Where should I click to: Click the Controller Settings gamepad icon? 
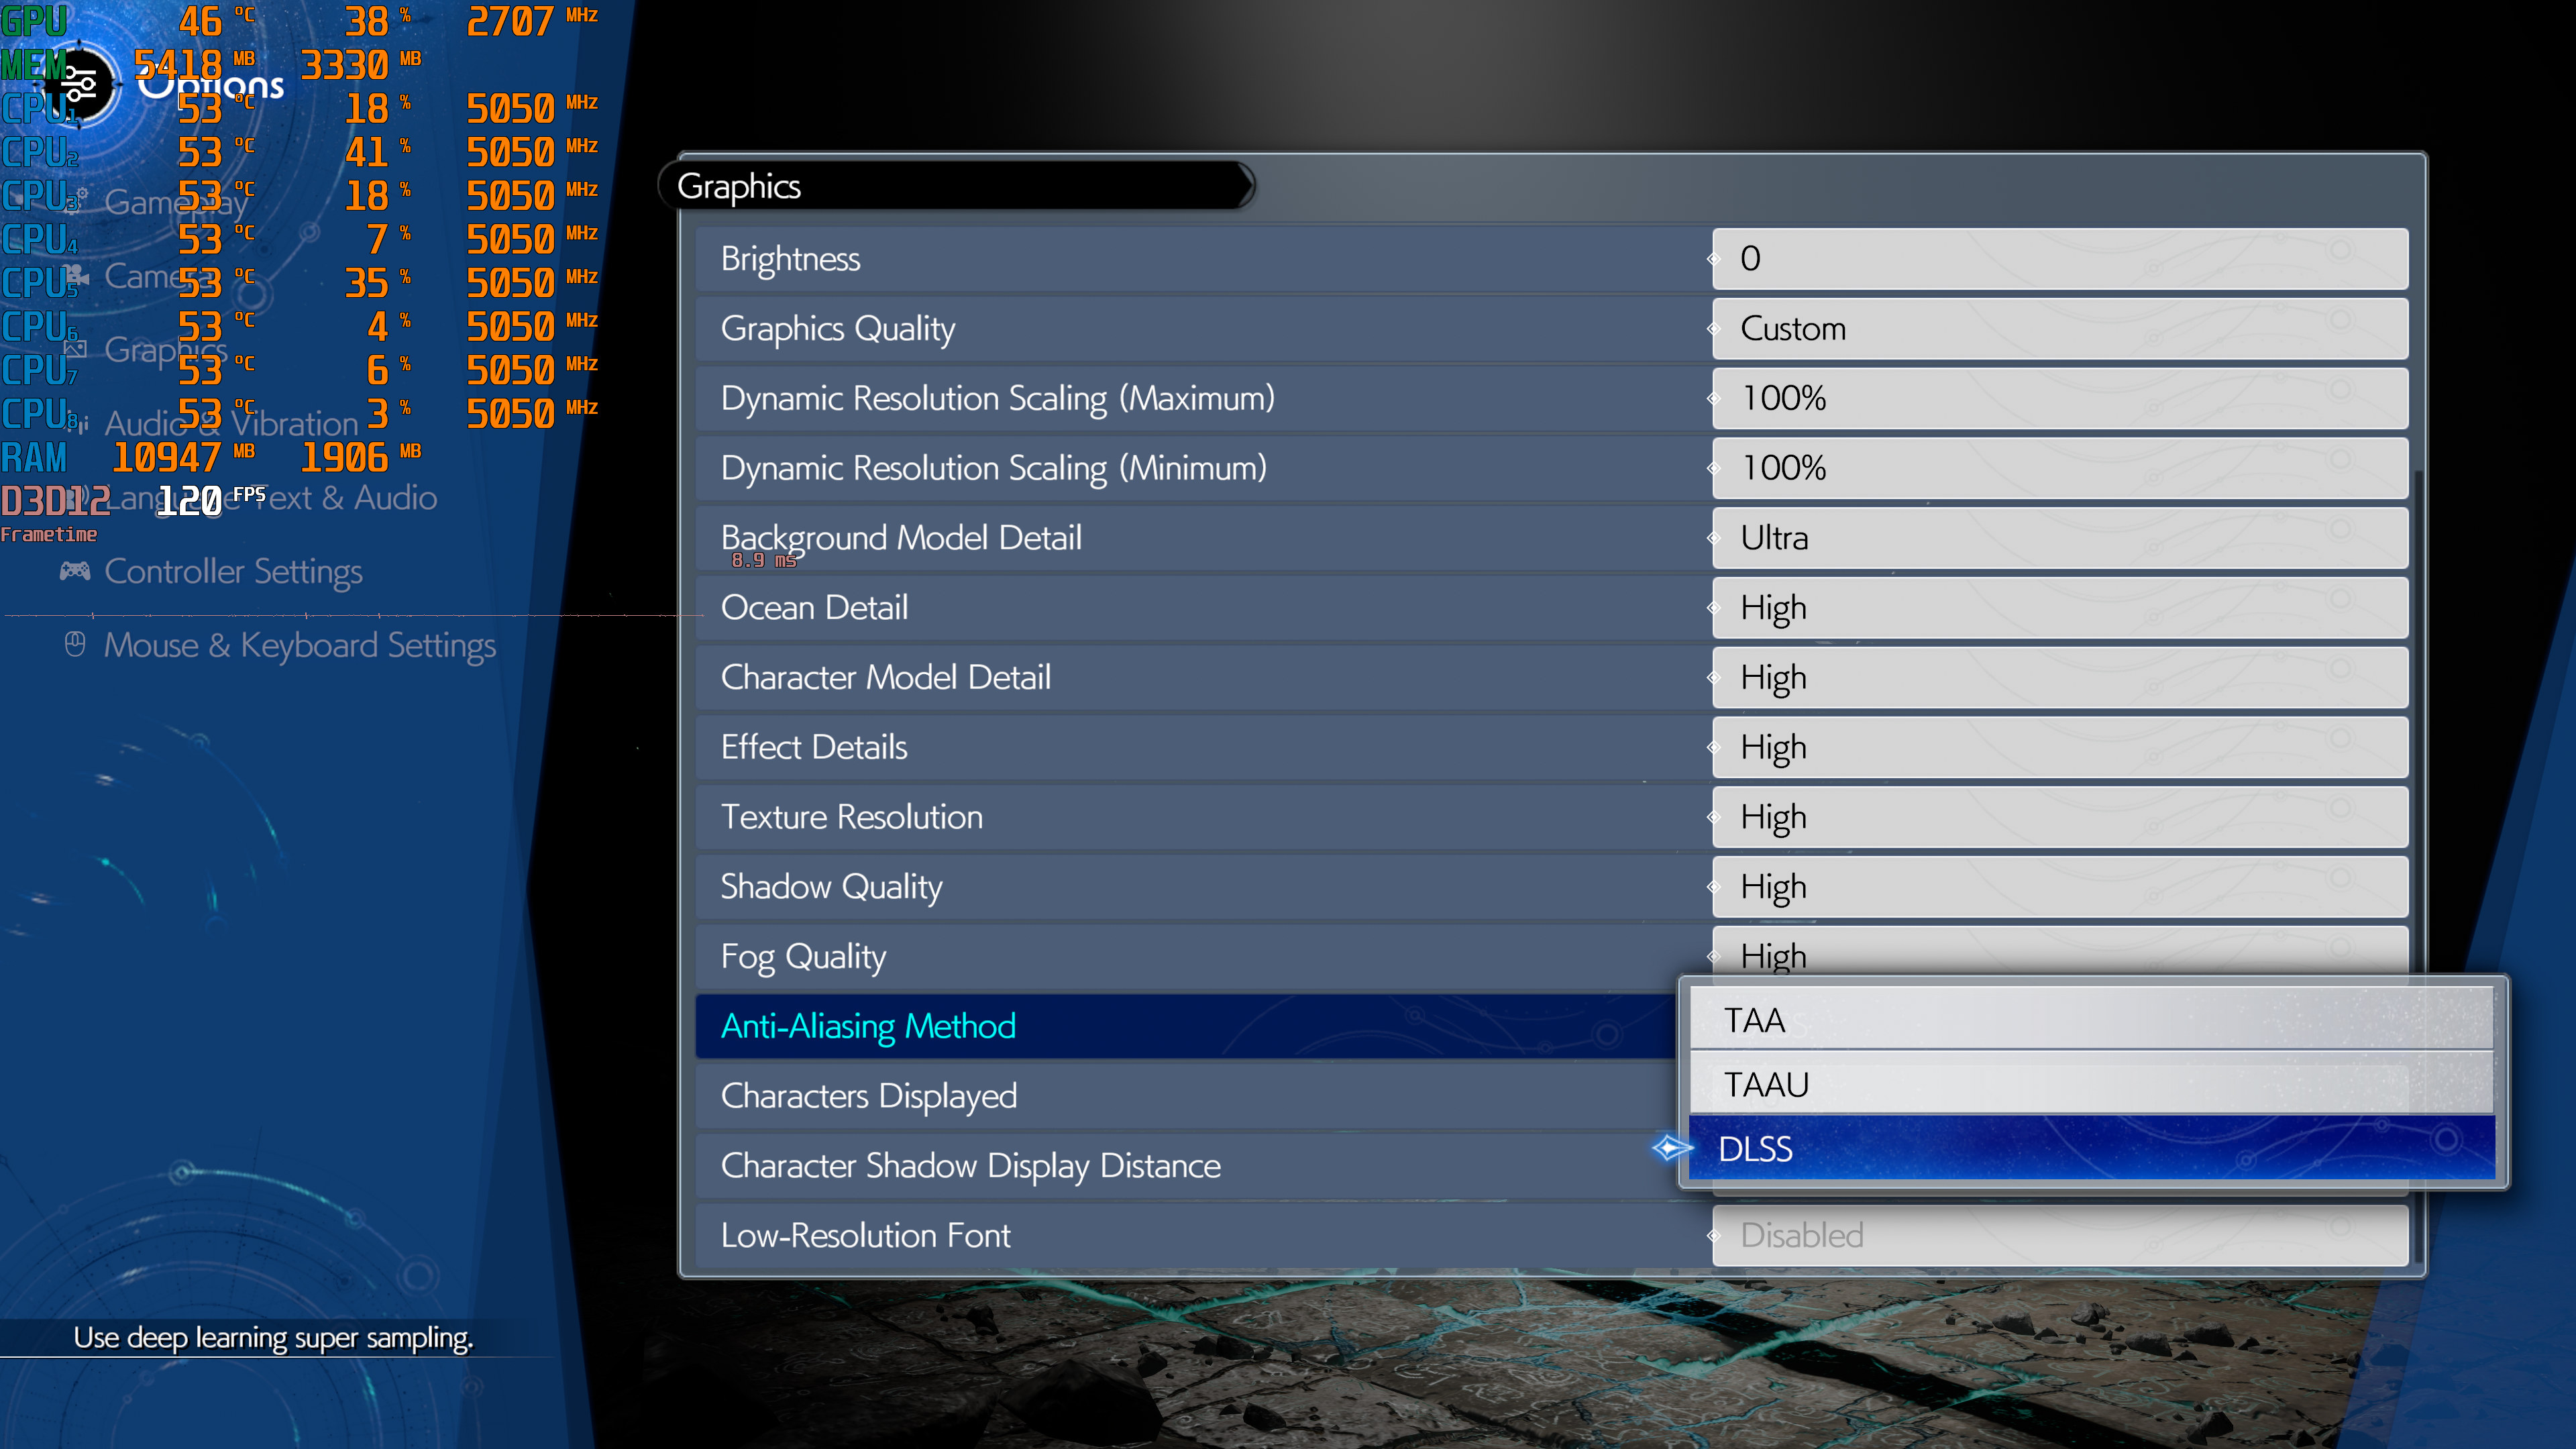click(x=75, y=571)
